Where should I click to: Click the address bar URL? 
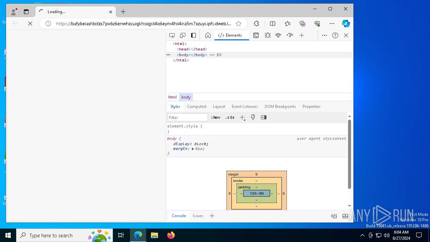coord(143,24)
